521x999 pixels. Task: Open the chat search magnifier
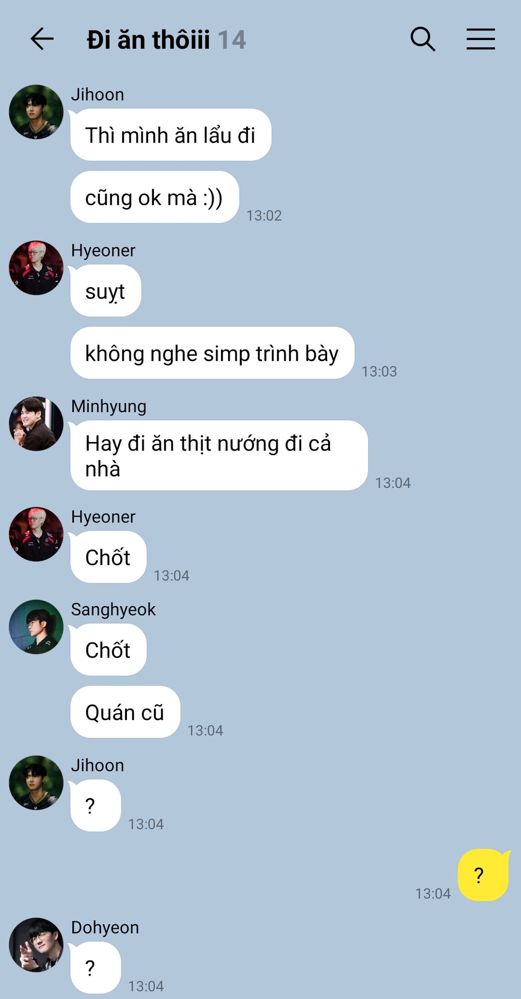pos(423,39)
